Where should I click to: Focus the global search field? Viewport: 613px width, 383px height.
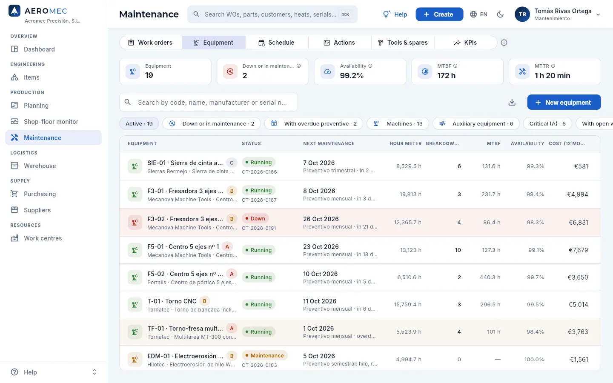pos(272,14)
